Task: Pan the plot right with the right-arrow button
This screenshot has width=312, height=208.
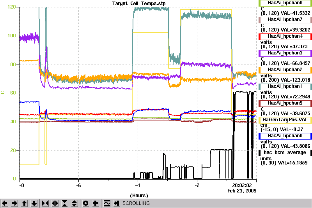Action: pyautogui.click(x=14, y=203)
